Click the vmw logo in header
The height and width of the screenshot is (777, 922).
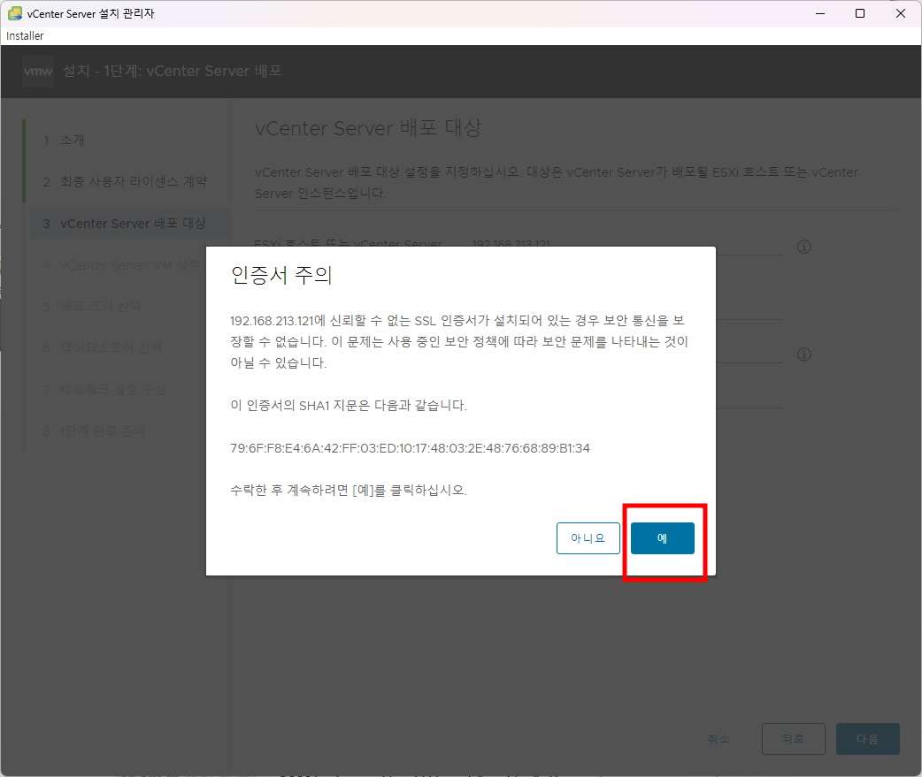(x=38, y=71)
